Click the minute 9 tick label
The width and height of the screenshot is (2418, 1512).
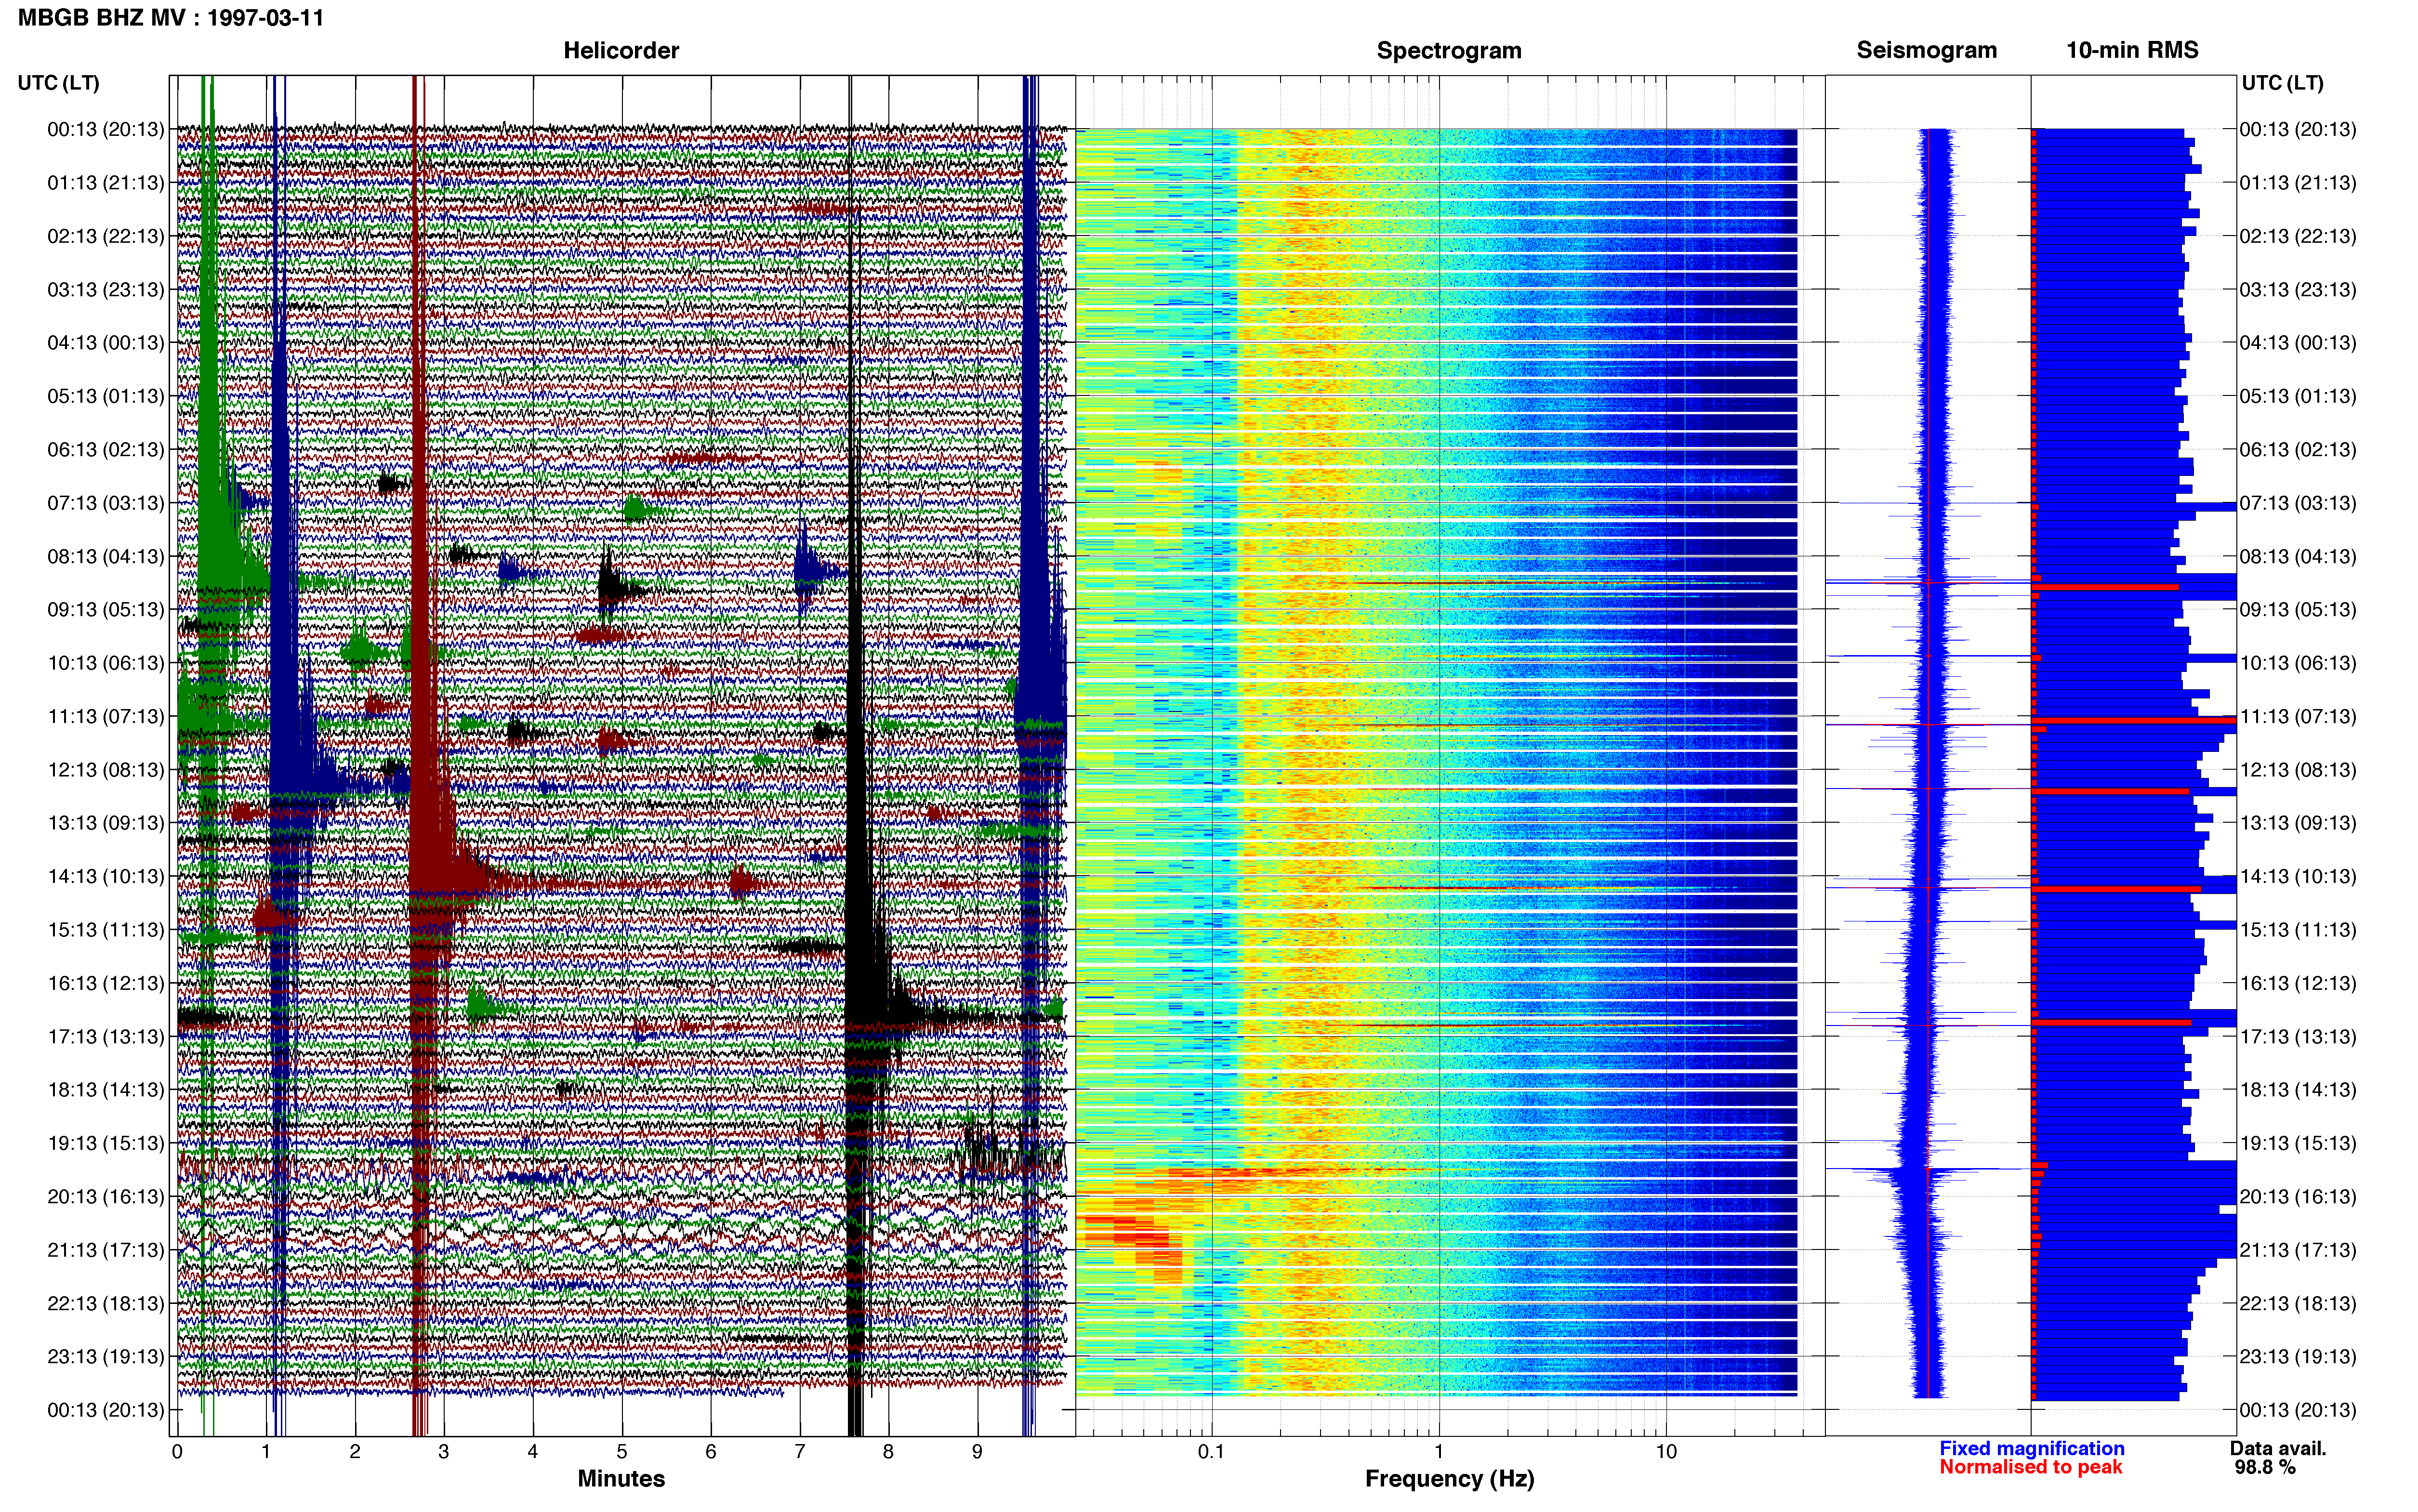point(977,1452)
